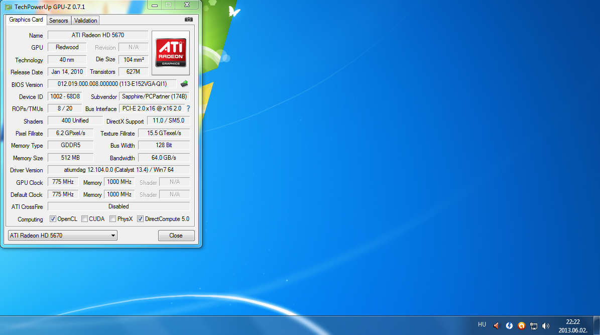Click the BIOS Version value field
The height and width of the screenshot is (335, 600).
point(112,84)
